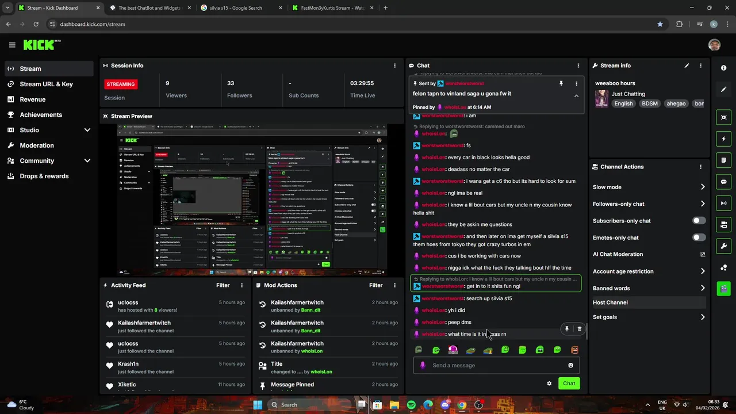This screenshot has width=736, height=414.
Task: Toggle the broadcast signal icon in the right rail
Action: pos(723,203)
